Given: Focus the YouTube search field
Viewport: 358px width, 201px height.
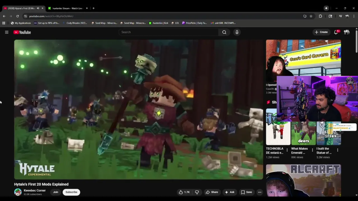Looking at the screenshot, I should click(169, 32).
